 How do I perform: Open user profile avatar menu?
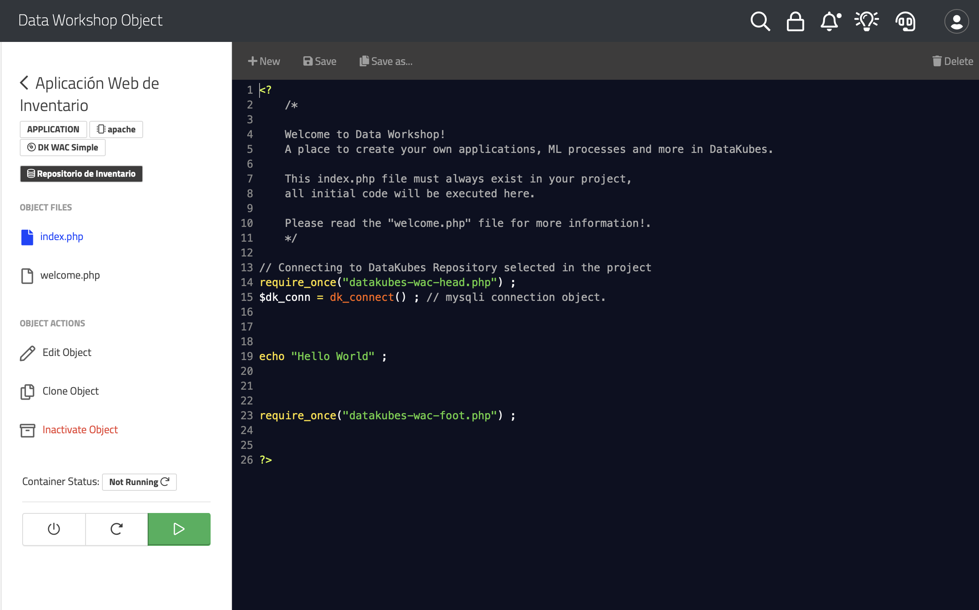tap(956, 21)
